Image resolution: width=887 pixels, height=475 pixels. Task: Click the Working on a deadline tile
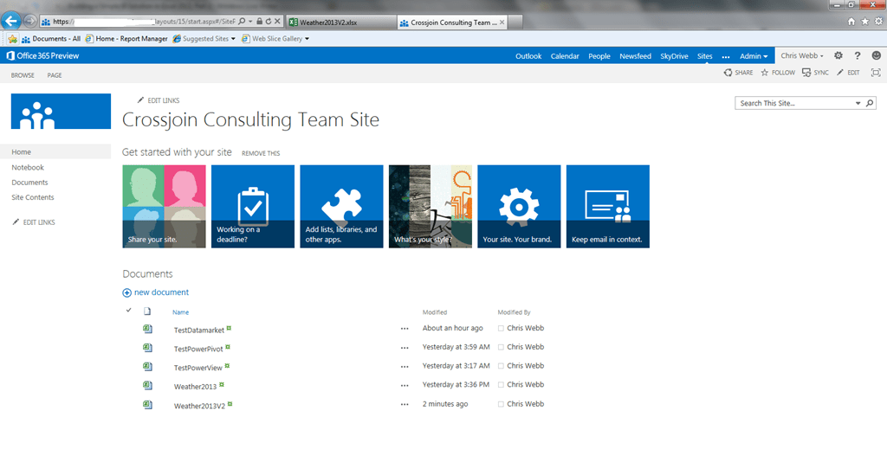pos(253,206)
